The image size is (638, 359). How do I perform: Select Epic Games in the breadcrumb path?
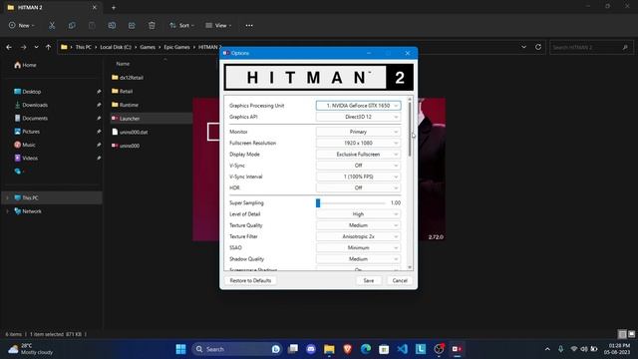pyautogui.click(x=176, y=47)
